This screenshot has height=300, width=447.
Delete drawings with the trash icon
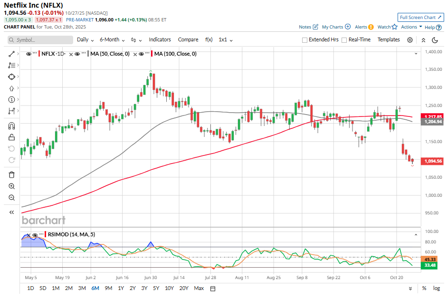pos(12,174)
